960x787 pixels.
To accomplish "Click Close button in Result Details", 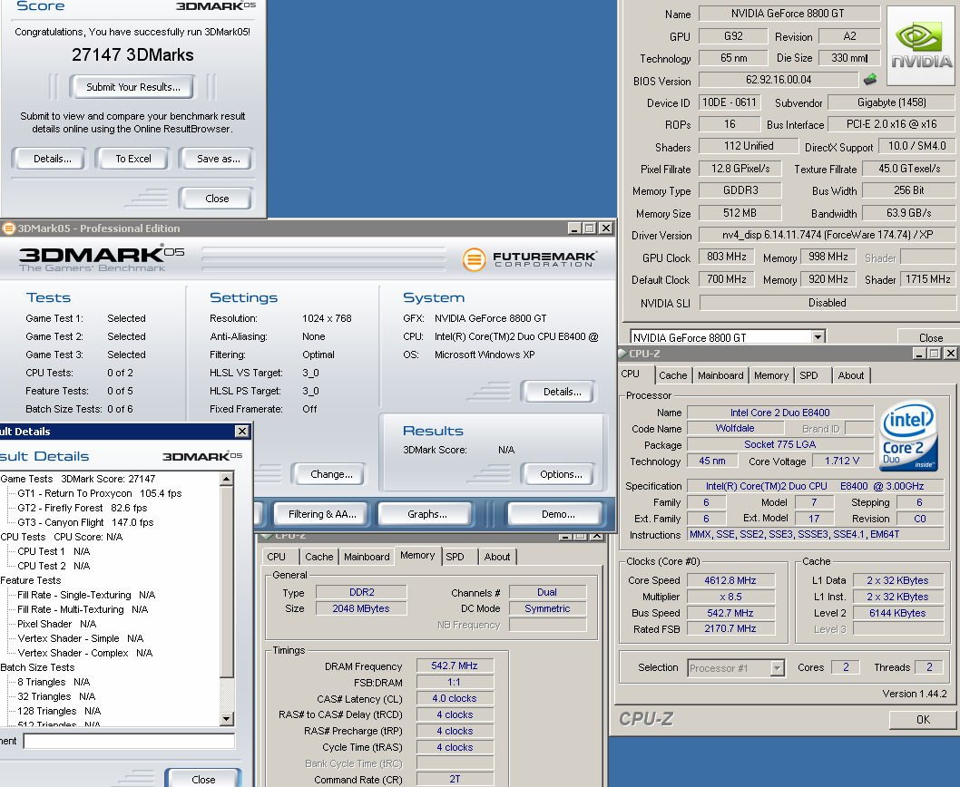I will [203, 779].
